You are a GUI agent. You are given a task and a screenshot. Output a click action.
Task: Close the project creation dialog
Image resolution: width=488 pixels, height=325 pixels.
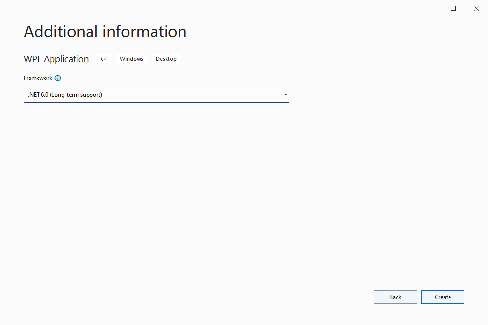476,8
